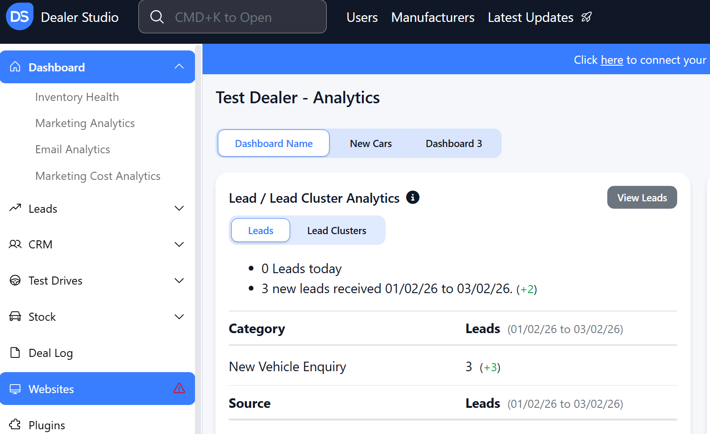Switch to the Lead Clusters tab

click(337, 230)
